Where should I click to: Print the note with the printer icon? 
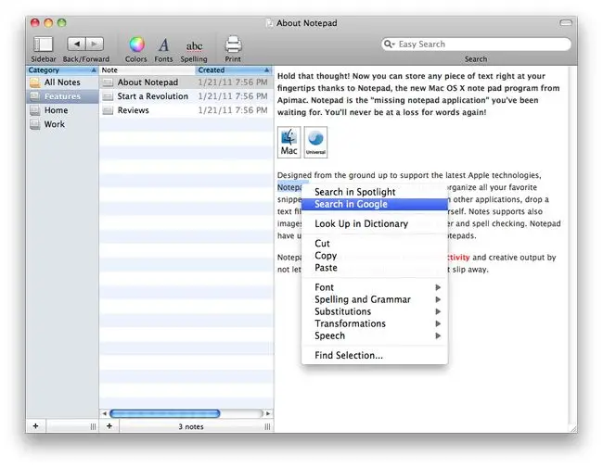coord(233,44)
